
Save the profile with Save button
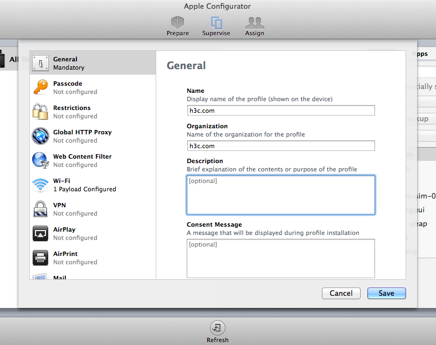[386, 294]
